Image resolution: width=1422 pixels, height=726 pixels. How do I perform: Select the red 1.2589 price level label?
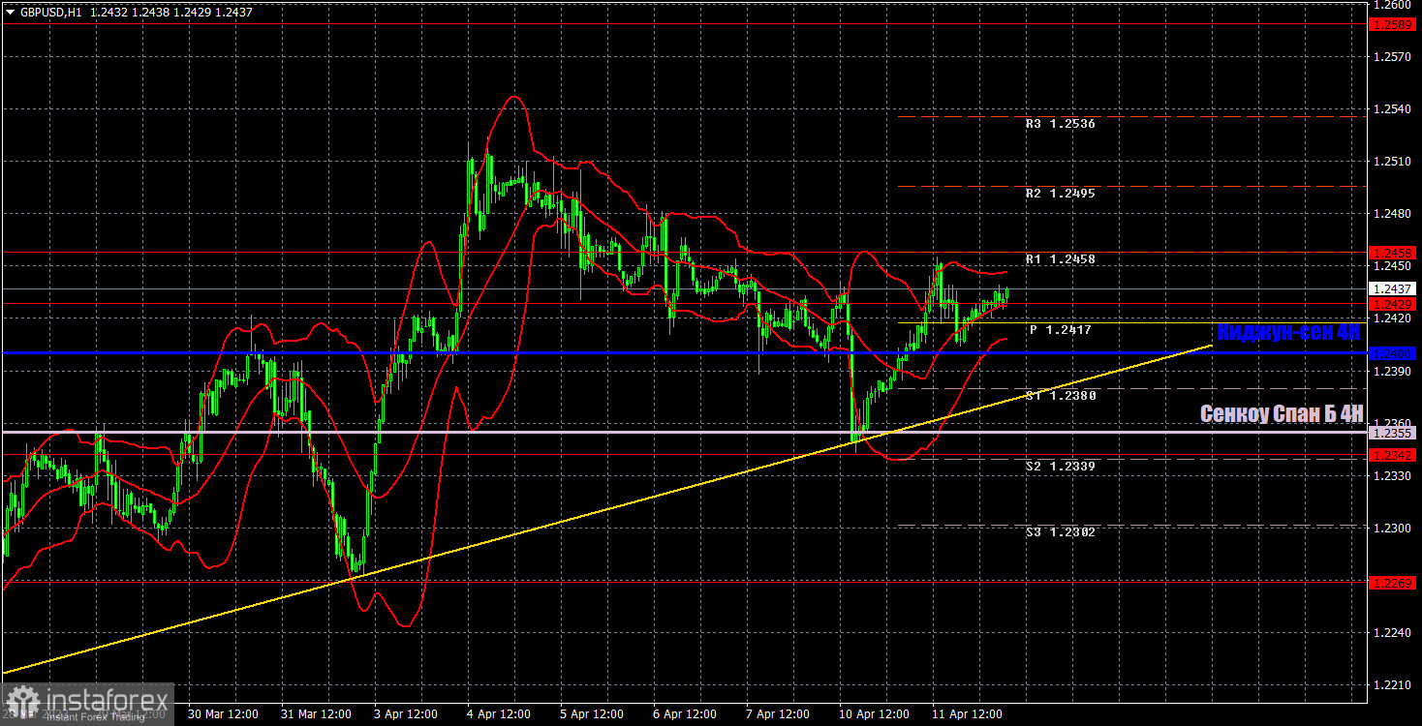coord(1393,24)
